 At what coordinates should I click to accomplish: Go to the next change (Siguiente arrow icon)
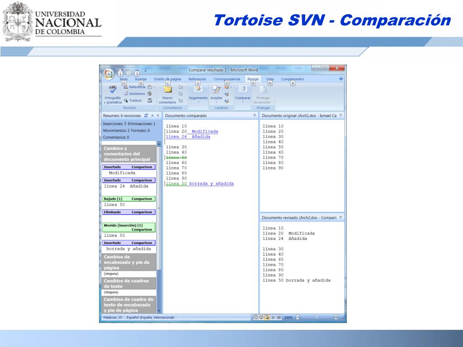pos(227,101)
